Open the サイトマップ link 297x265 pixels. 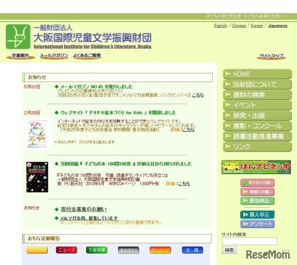click(271, 56)
